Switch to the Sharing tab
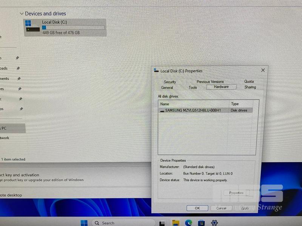 (250, 87)
